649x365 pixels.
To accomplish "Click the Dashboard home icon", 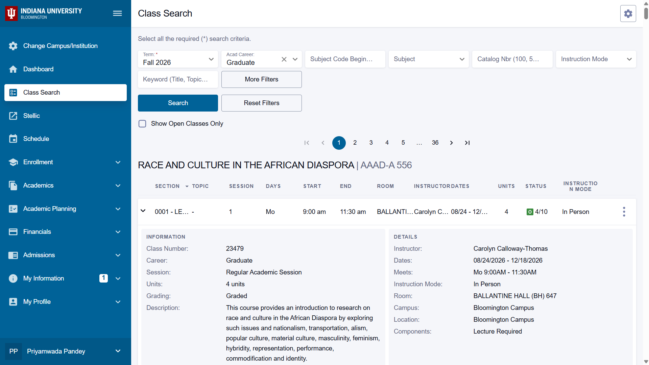I will coord(13,69).
